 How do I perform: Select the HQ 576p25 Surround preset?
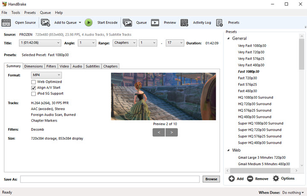[255, 110]
